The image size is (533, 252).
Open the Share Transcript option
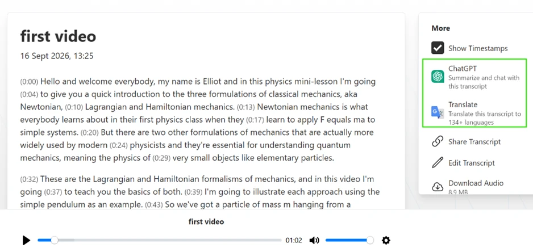(474, 142)
